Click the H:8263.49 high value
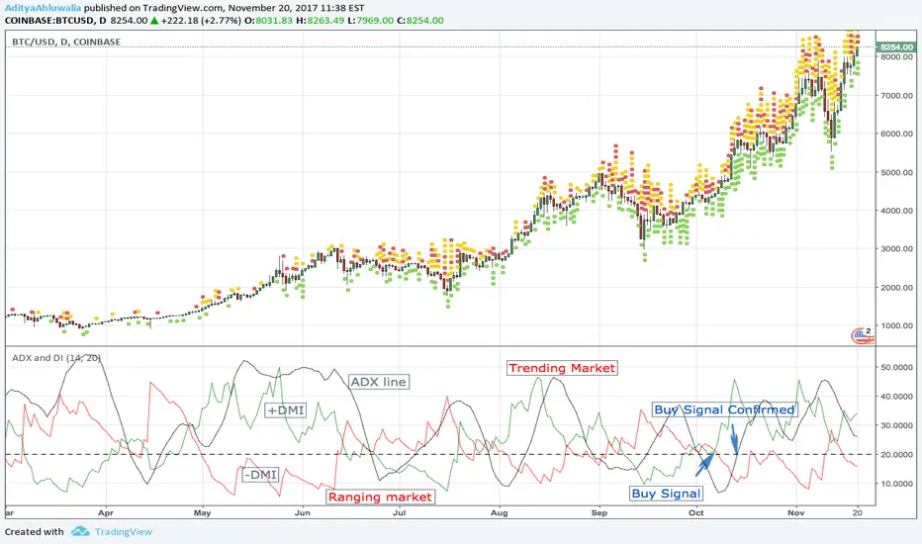 click(x=320, y=21)
